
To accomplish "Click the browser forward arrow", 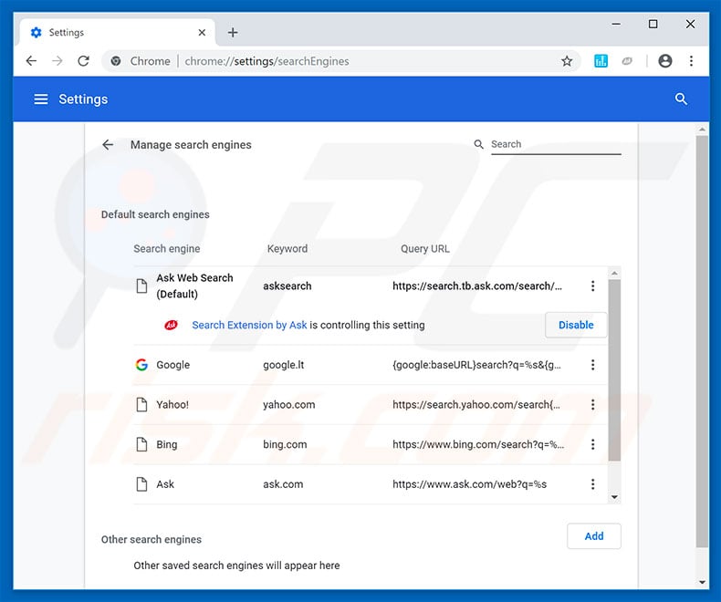I will pos(57,61).
